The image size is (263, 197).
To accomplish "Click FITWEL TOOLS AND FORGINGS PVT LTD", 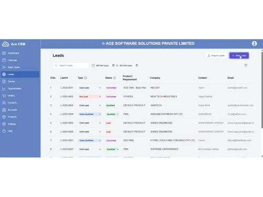I will point(173,140).
